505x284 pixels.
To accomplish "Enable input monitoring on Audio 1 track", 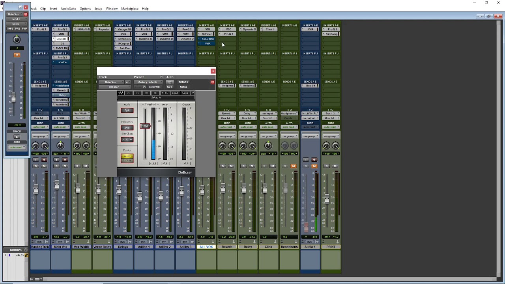I will [x=306, y=160].
